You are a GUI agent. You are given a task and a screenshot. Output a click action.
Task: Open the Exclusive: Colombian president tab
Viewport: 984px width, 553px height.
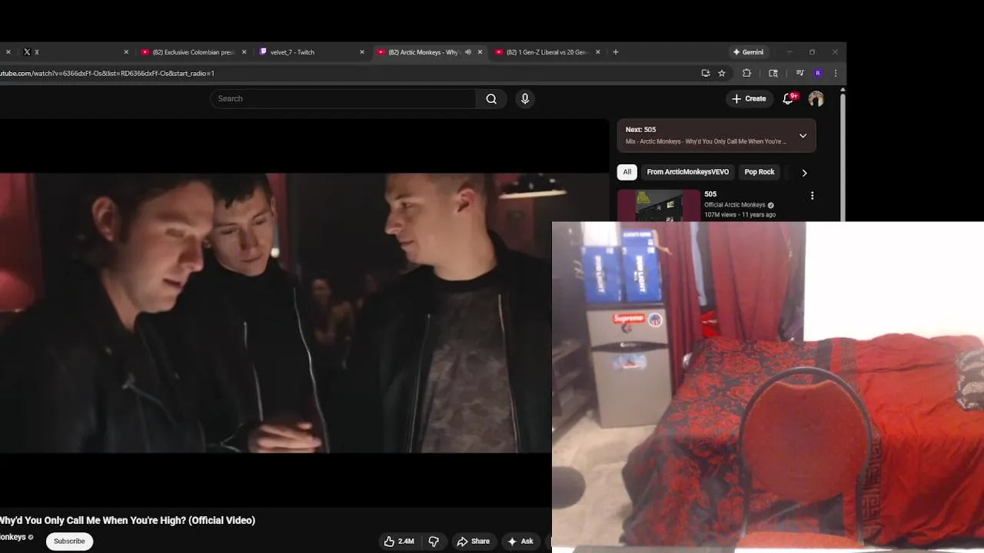point(192,52)
